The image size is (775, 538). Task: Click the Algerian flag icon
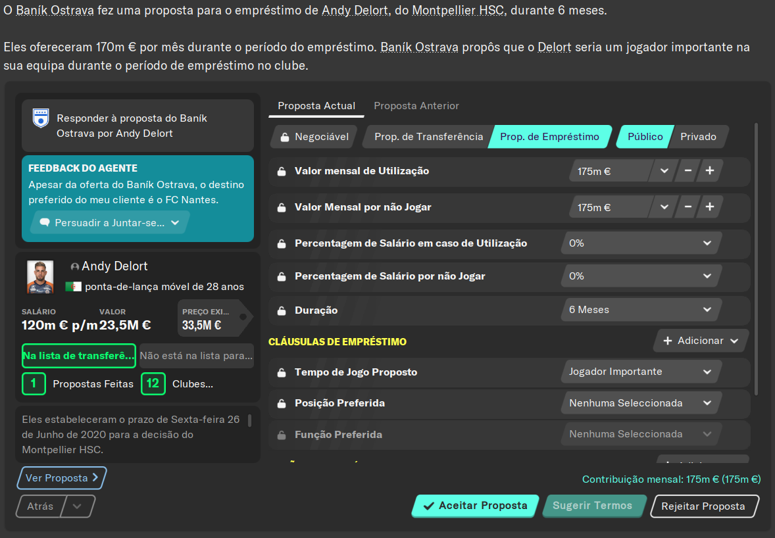[73, 287]
